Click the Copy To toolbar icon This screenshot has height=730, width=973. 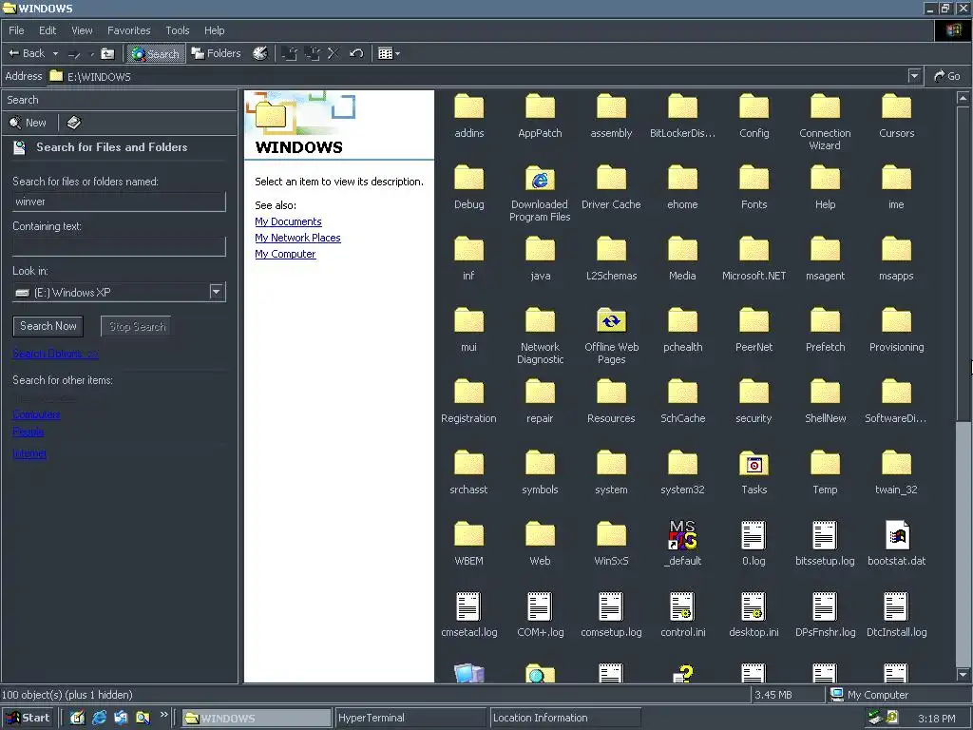(312, 53)
